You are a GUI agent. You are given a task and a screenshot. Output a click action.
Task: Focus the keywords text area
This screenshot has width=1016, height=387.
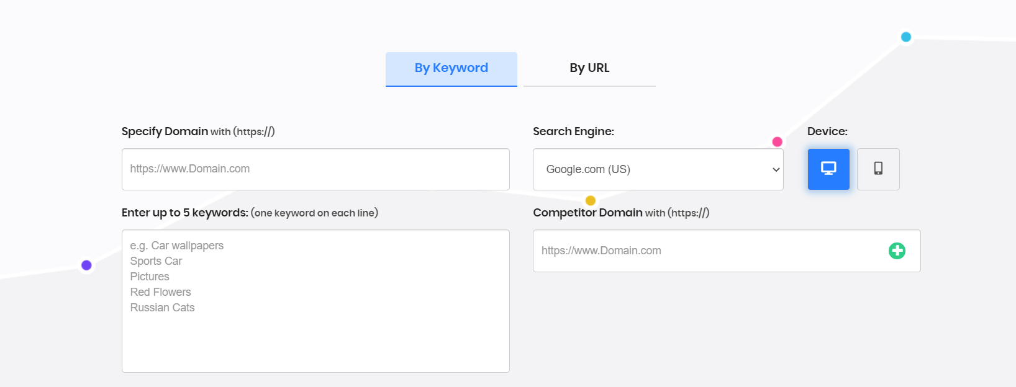click(315, 301)
